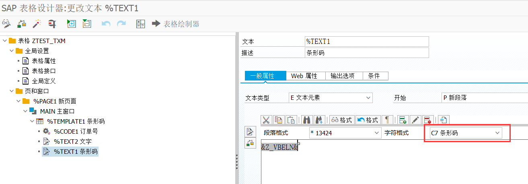The width and height of the screenshot is (528, 184).
Task: Click the 页和窗口 folder label
Action: [37, 91]
